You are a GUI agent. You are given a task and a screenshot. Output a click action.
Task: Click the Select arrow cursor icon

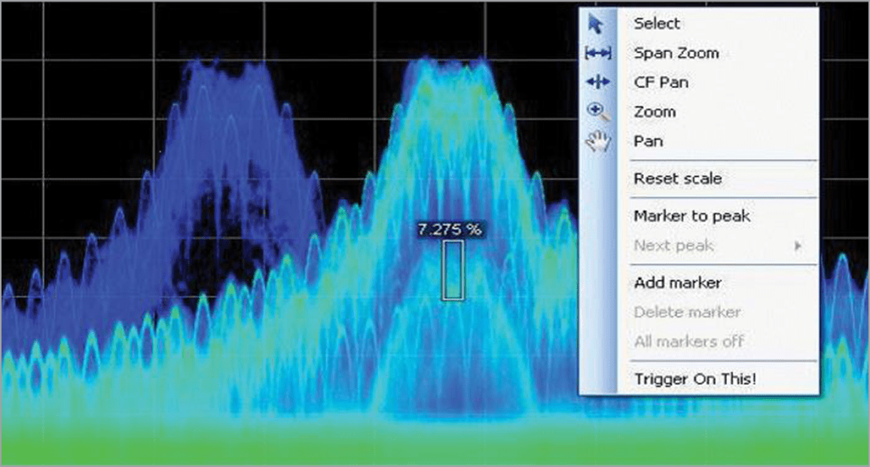[x=596, y=24]
